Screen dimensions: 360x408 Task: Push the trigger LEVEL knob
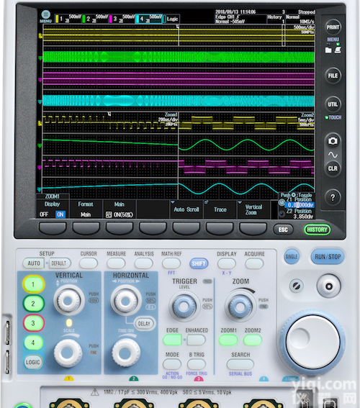(x=184, y=307)
